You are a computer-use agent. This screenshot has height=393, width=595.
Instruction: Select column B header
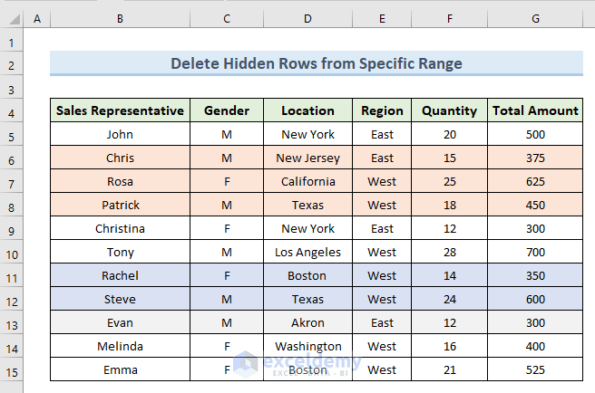point(120,19)
